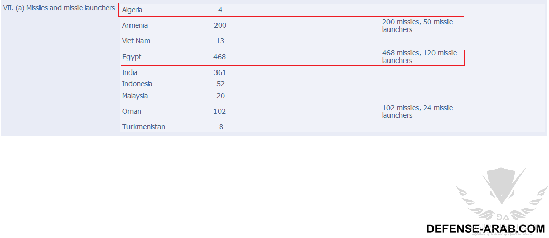The image size is (549, 238).
Task: Click Oman's 102 missiles, 24 launchers remark
Action: coord(417,111)
